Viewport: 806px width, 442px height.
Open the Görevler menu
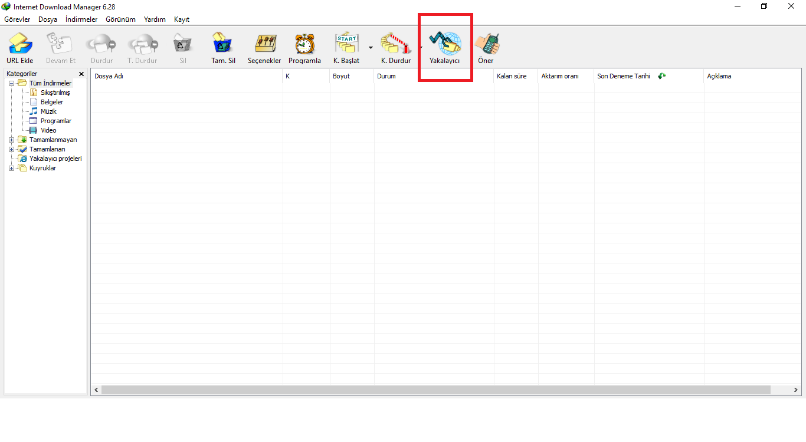click(x=17, y=19)
